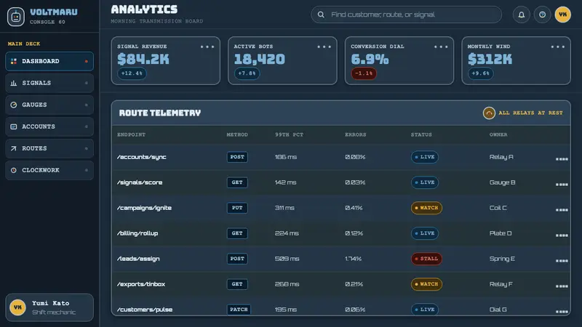The height and width of the screenshot is (327, 582).
Task: Open row actions for /exports/tinbox
Action: [562, 286]
